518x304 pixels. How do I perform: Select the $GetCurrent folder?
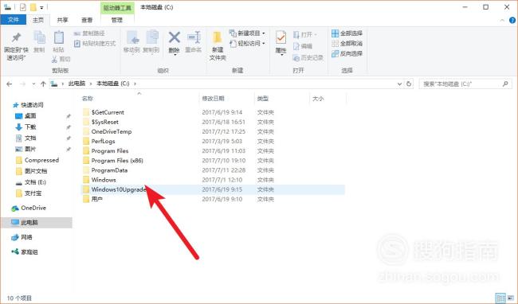108,112
